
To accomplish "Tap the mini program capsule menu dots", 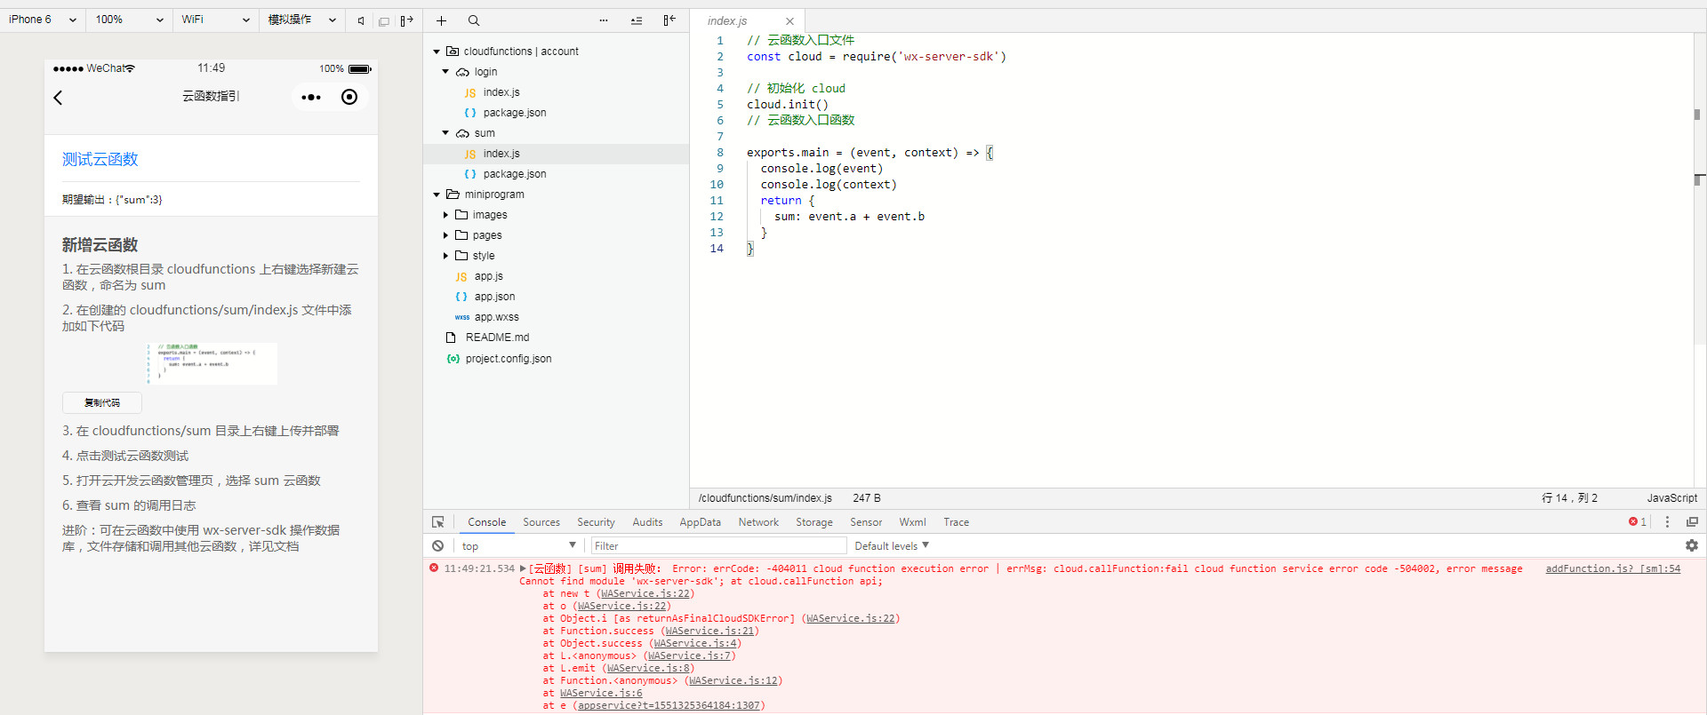I will [311, 98].
